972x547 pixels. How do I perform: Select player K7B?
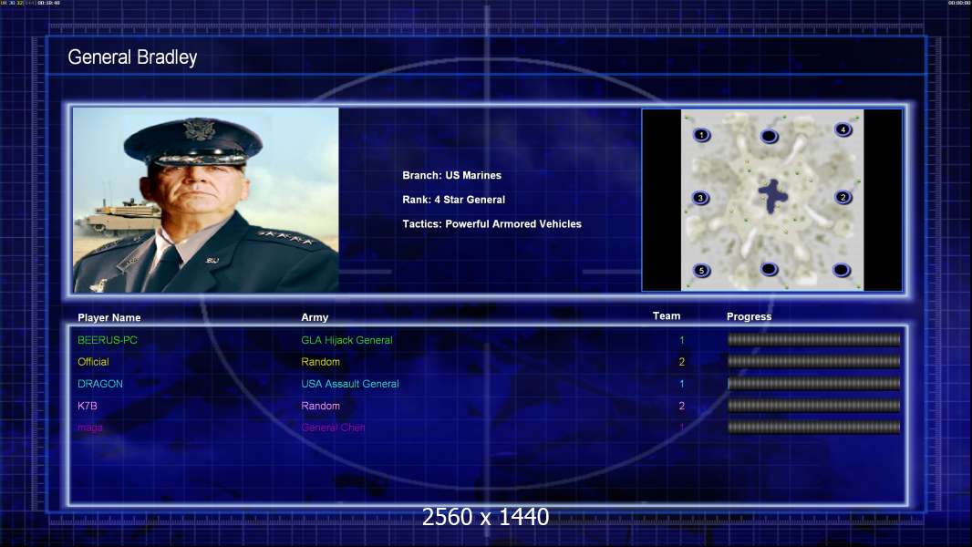click(x=88, y=406)
